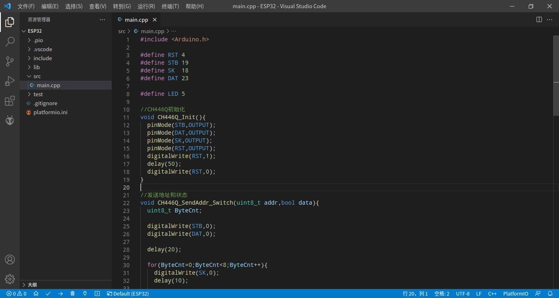This screenshot has height=298, width=559.
Task: Click PlatformIO Home icon in status bar
Action: click(36, 293)
